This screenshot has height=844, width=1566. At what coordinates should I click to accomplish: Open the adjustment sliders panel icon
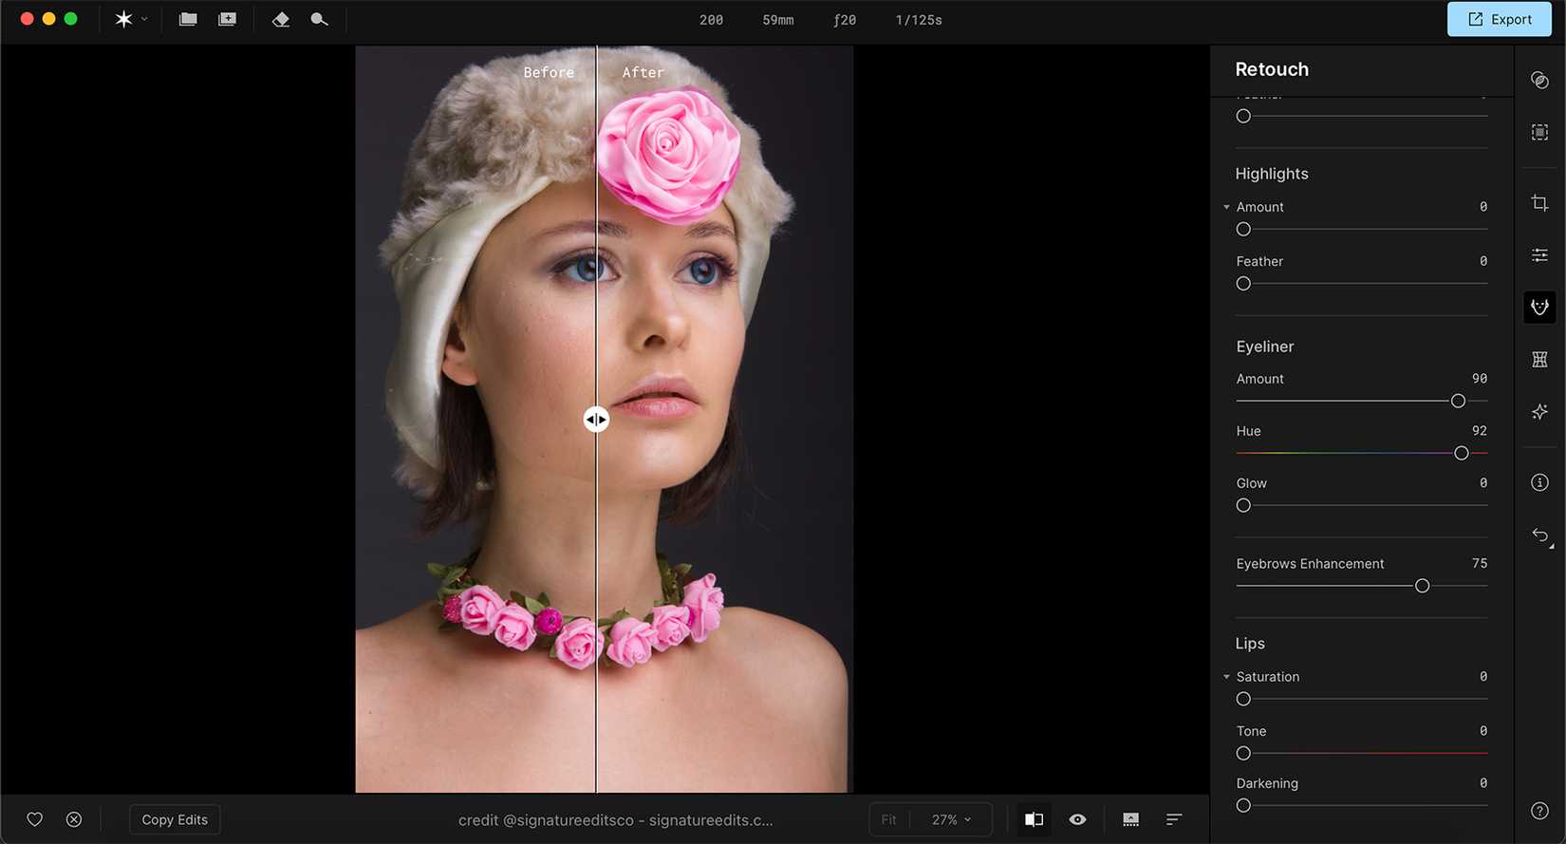click(x=1539, y=254)
